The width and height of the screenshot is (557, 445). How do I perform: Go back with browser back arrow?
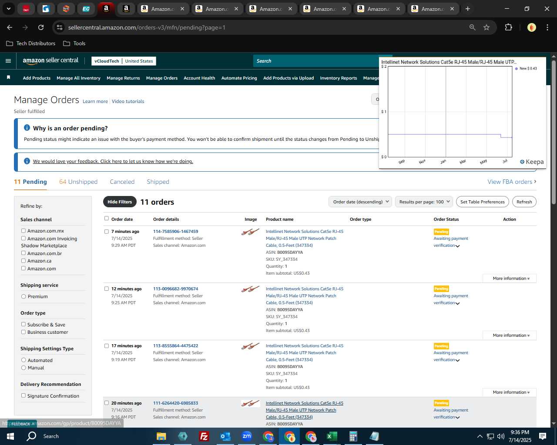click(x=10, y=27)
